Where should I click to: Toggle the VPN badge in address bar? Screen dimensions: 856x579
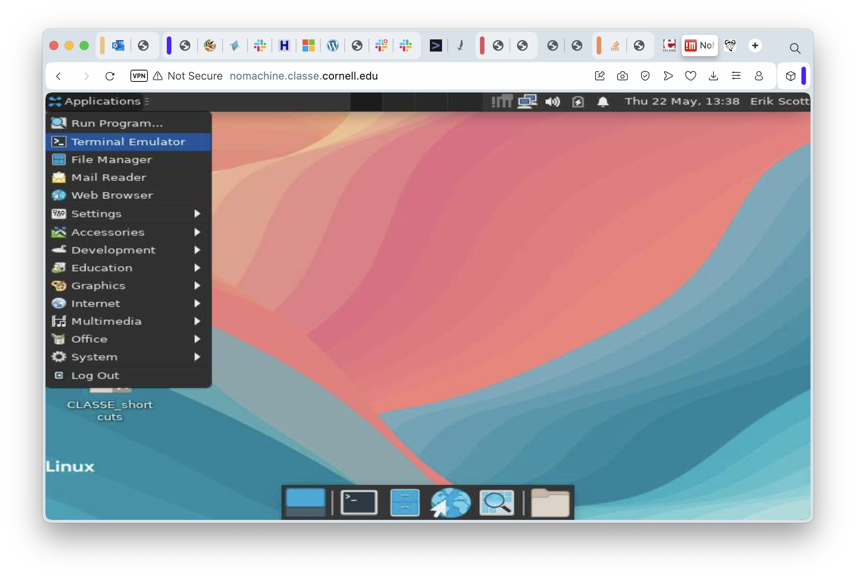tap(139, 76)
